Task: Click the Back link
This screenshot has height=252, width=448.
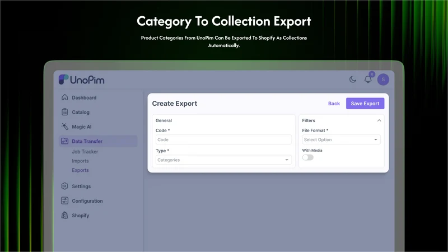Action: (x=334, y=104)
